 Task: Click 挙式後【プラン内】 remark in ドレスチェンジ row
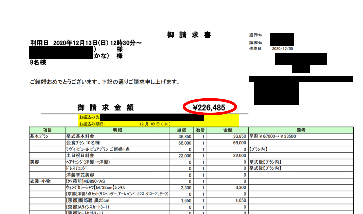point(265,169)
